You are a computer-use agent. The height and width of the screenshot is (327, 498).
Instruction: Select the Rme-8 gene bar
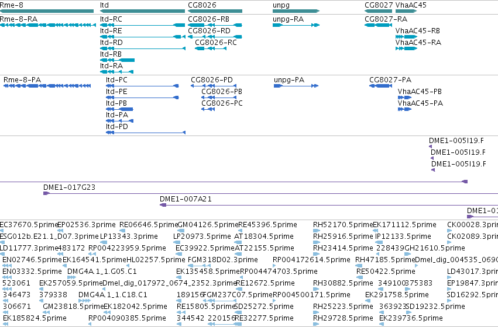coord(47,11)
